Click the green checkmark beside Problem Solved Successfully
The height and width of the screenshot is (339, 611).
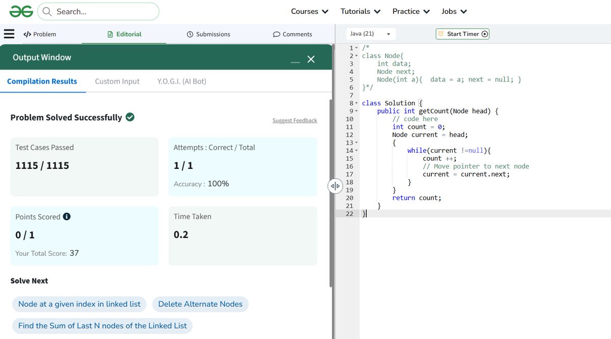tap(130, 117)
